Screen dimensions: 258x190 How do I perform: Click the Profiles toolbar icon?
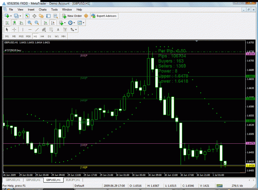tap(16, 16)
